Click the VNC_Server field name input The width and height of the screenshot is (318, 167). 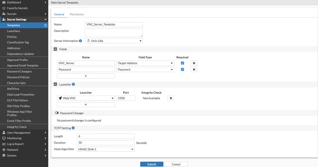click(x=86, y=63)
